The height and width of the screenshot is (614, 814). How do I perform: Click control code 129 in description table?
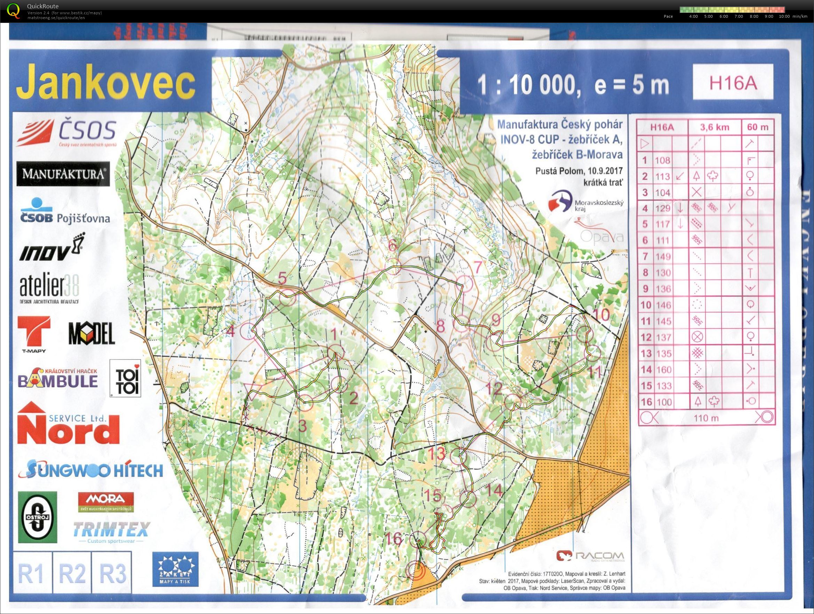click(663, 208)
